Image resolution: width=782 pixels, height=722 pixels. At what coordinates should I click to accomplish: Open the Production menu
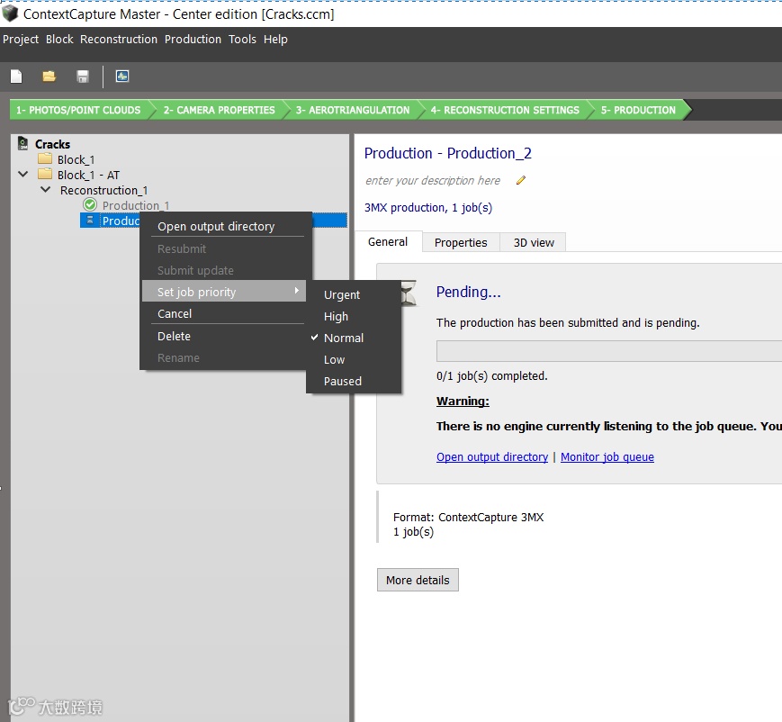193,39
